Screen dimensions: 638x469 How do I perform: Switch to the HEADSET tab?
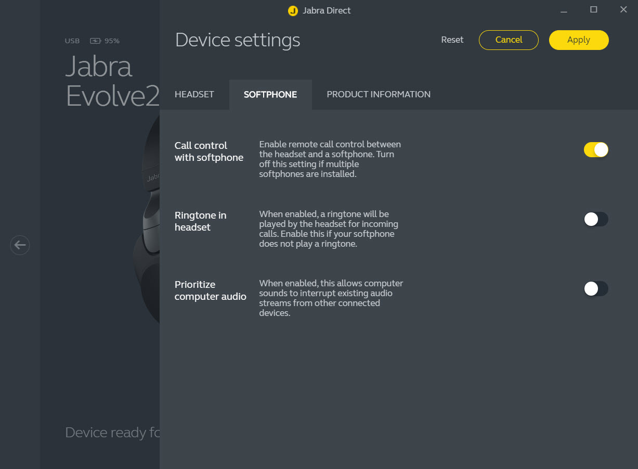click(194, 94)
